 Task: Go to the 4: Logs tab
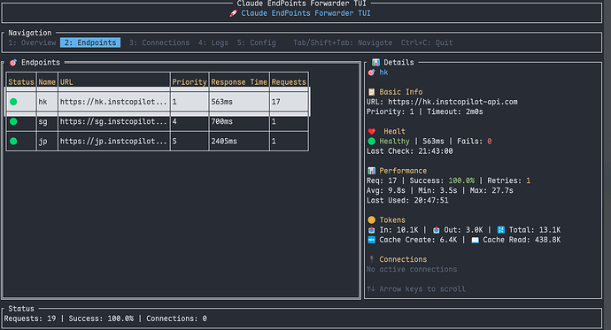pyautogui.click(x=213, y=42)
